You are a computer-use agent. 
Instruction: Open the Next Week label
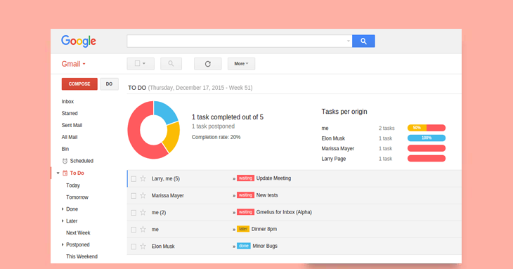(x=79, y=232)
